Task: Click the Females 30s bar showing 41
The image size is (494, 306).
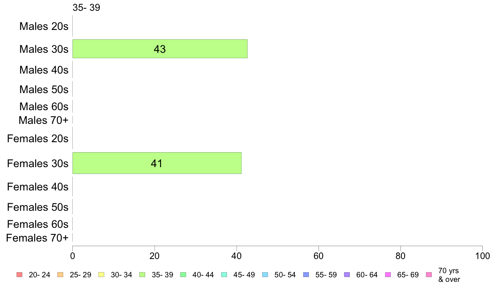Action: 157,163
